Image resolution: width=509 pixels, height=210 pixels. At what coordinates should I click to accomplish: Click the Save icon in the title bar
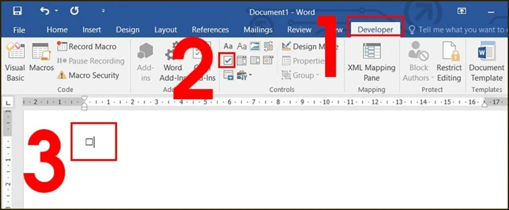coord(18,11)
